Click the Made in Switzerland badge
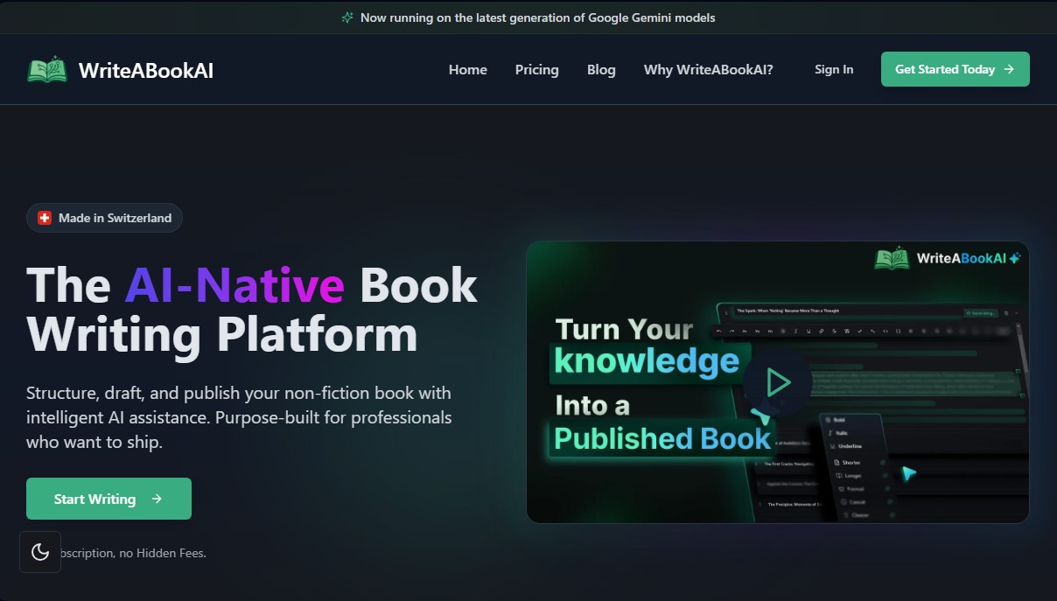This screenshot has width=1057, height=601. pyautogui.click(x=105, y=218)
